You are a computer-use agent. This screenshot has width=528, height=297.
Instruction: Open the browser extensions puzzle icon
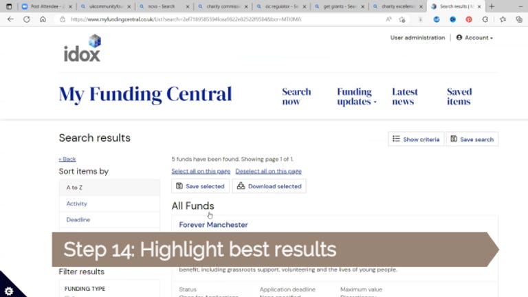tap(485, 19)
